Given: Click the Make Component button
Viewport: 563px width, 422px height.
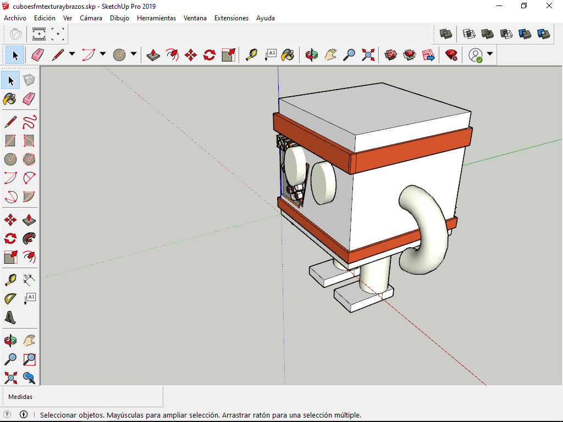Looking at the screenshot, I should pyautogui.click(x=30, y=81).
